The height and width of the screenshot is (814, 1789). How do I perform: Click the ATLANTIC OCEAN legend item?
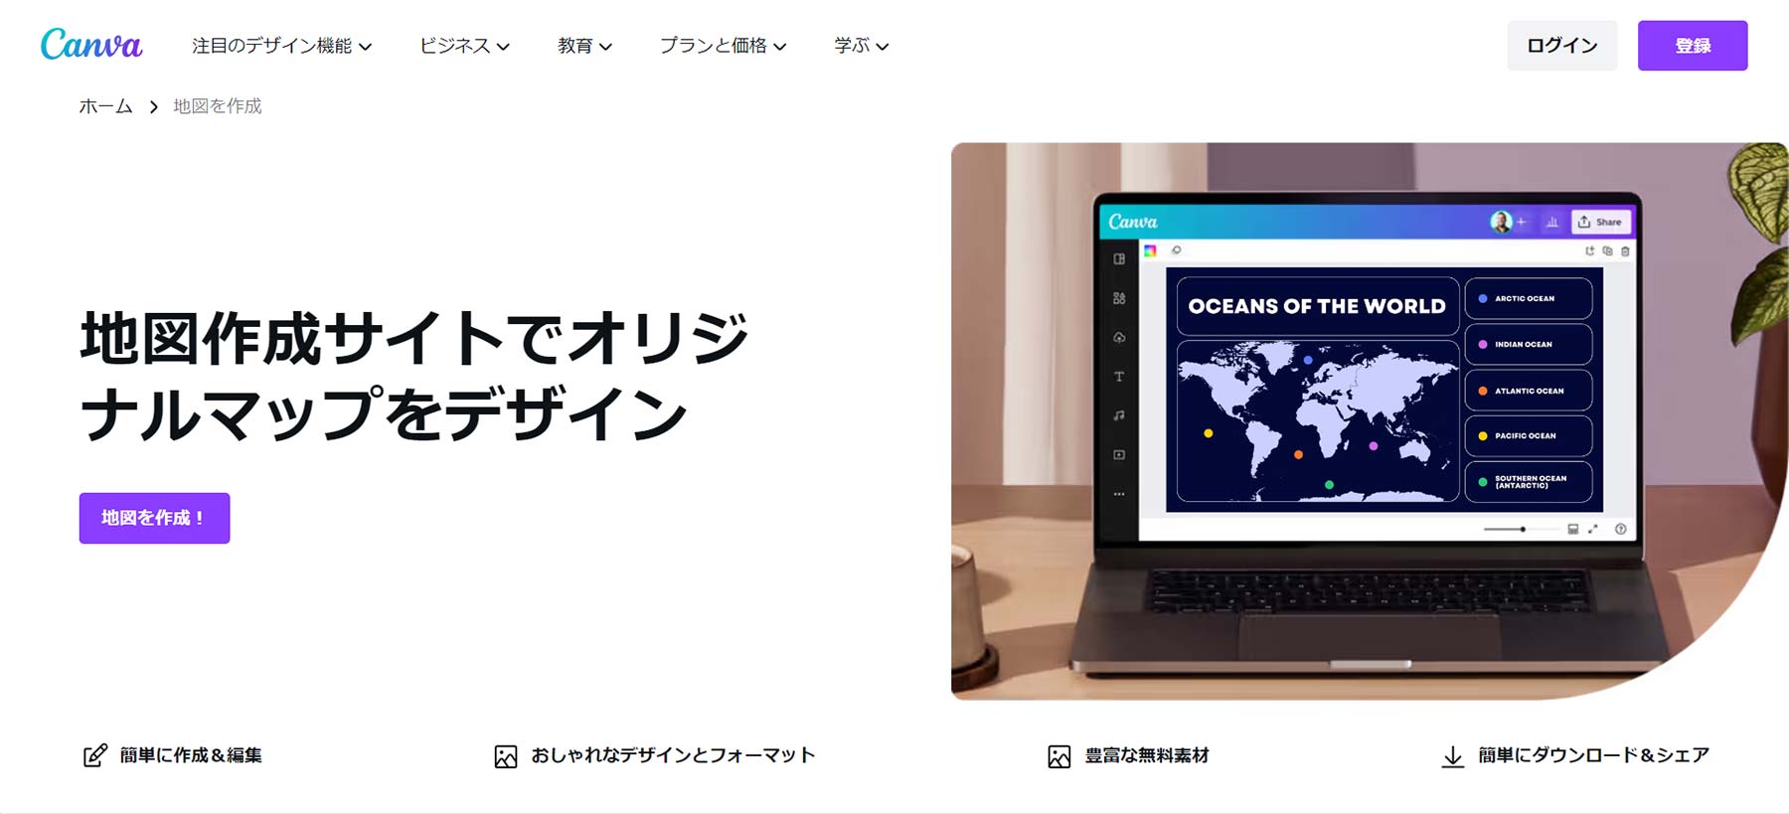(x=1529, y=391)
